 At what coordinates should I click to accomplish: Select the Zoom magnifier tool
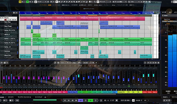tap(74, 2)
